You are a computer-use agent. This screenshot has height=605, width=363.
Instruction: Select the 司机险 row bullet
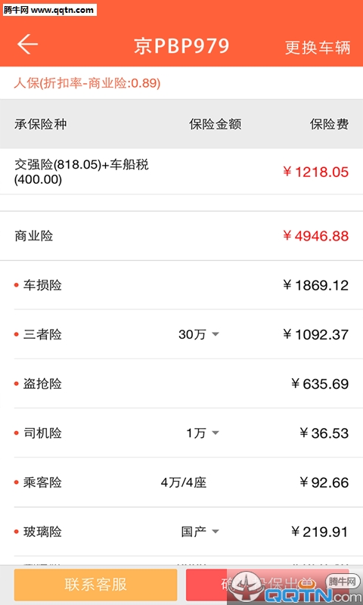click(16, 433)
